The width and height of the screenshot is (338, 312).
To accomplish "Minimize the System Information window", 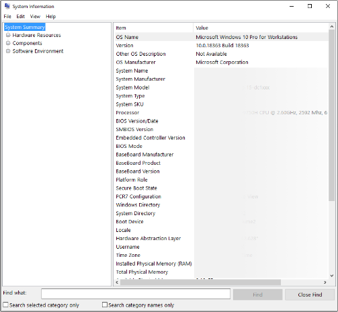I will click(292, 6).
